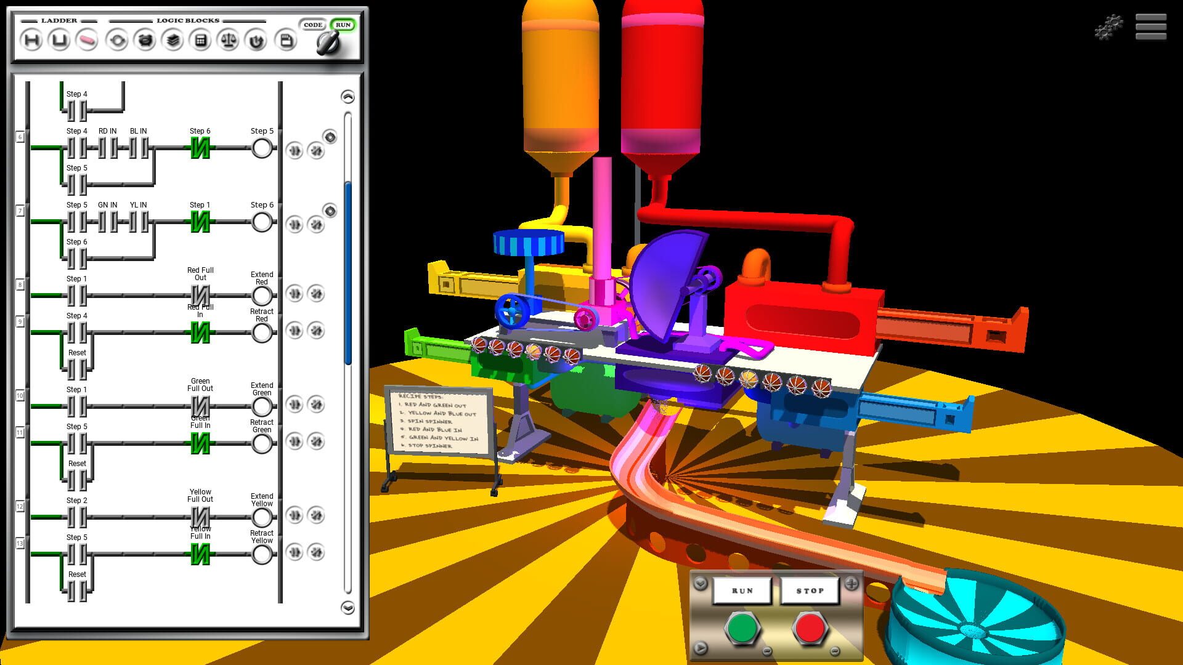1183x665 pixels.
Task: Pick the pink eraser tool
Action: coord(87,39)
